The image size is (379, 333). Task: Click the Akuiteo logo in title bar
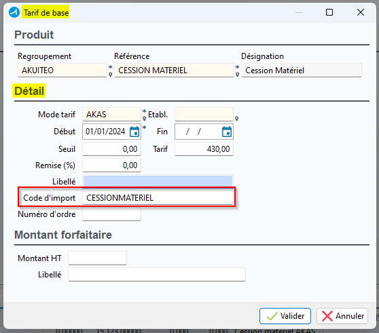click(14, 12)
